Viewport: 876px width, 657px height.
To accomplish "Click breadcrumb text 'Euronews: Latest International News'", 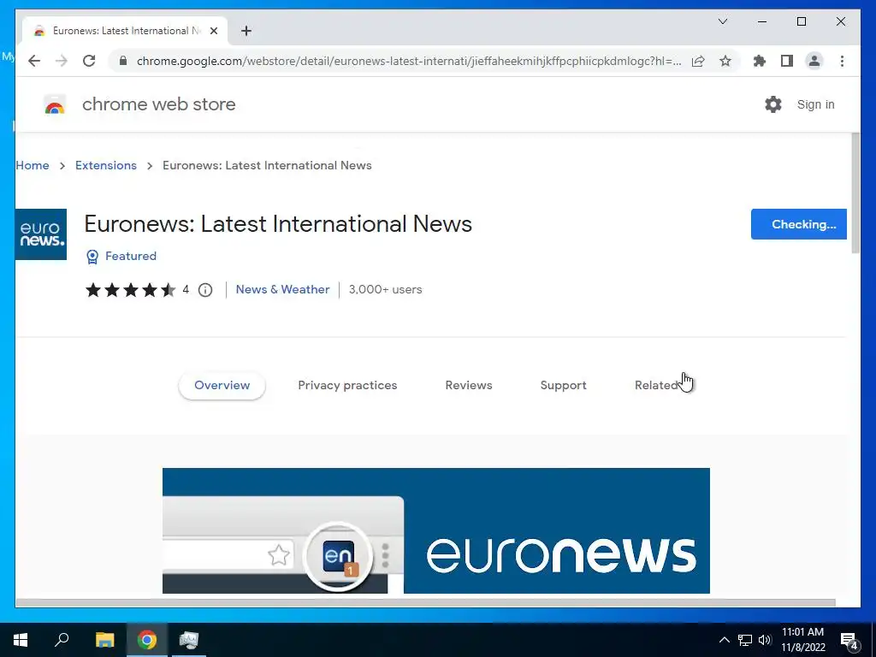I will pos(267,165).
